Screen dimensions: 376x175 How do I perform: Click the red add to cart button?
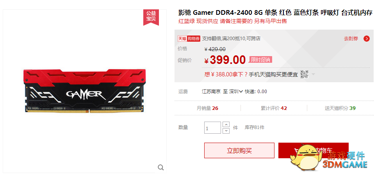click(313, 150)
